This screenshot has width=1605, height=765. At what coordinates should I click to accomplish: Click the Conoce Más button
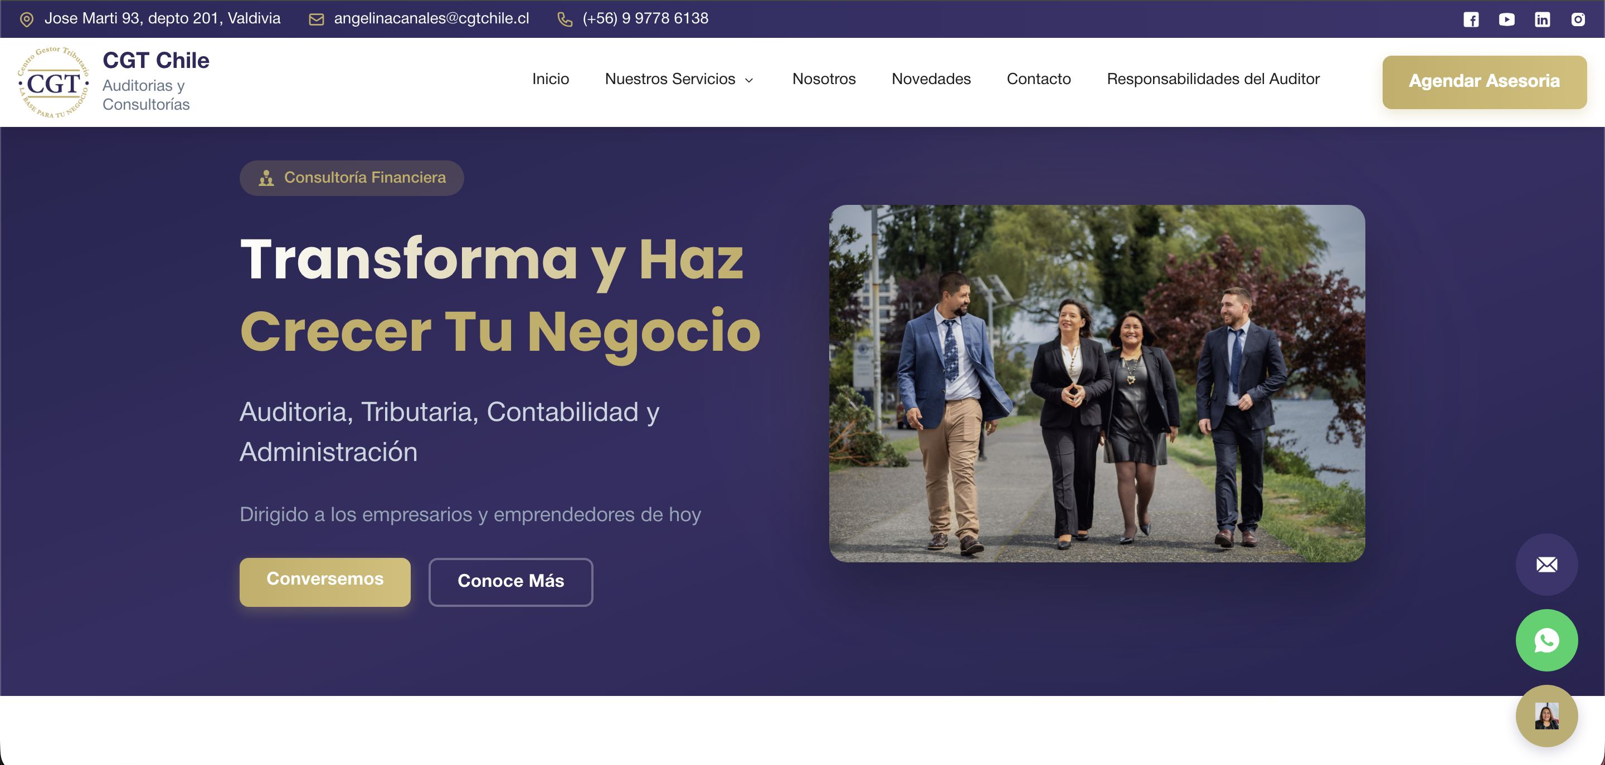point(510,581)
